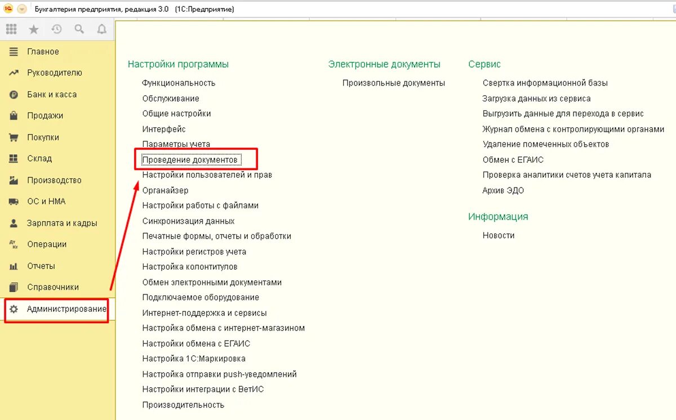Open Notifications bell icon
The height and width of the screenshot is (420, 676).
click(x=101, y=29)
